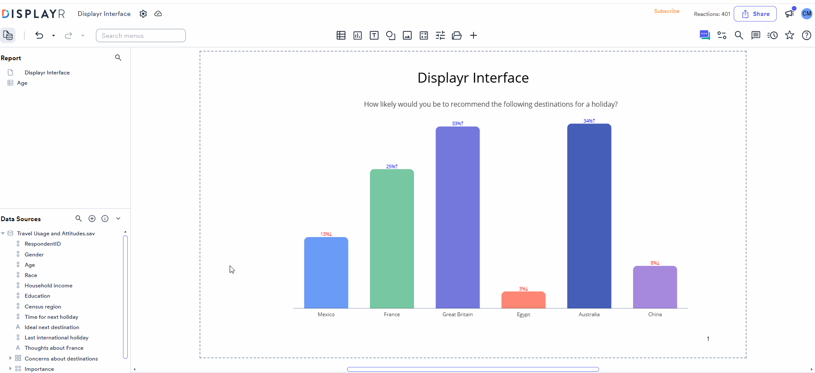Click the Share button

point(755,14)
